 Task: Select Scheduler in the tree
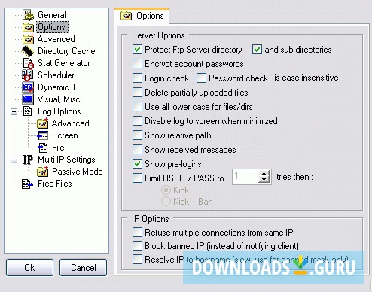click(56, 75)
